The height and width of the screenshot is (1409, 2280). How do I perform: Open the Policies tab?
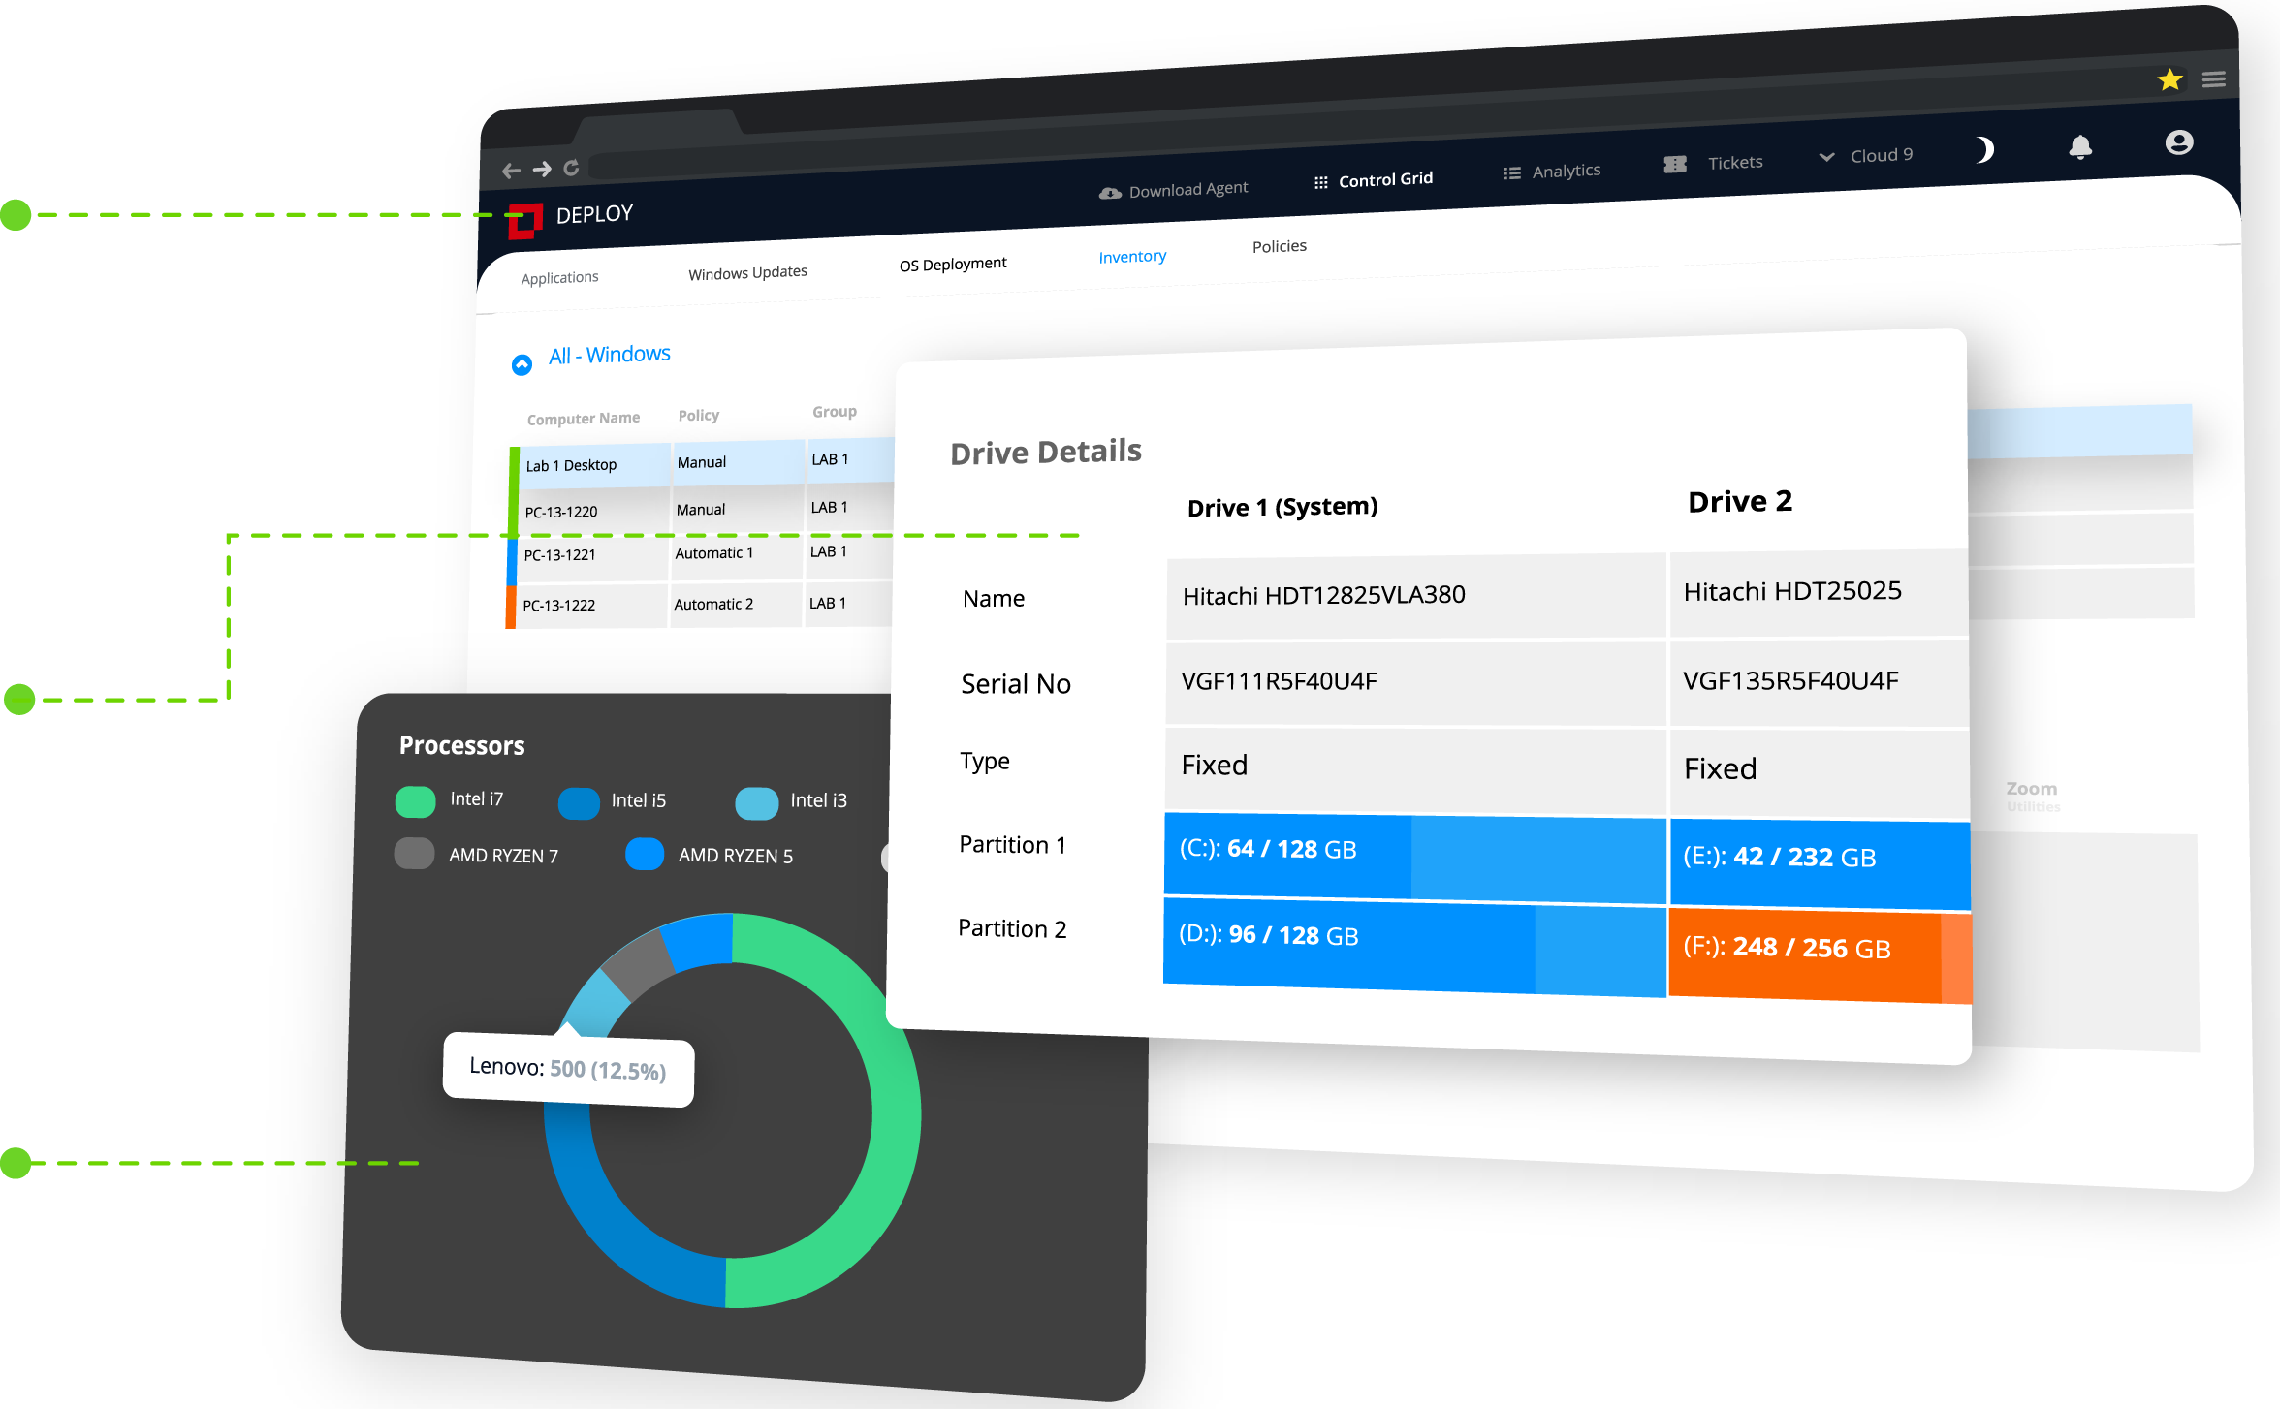[1279, 246]
